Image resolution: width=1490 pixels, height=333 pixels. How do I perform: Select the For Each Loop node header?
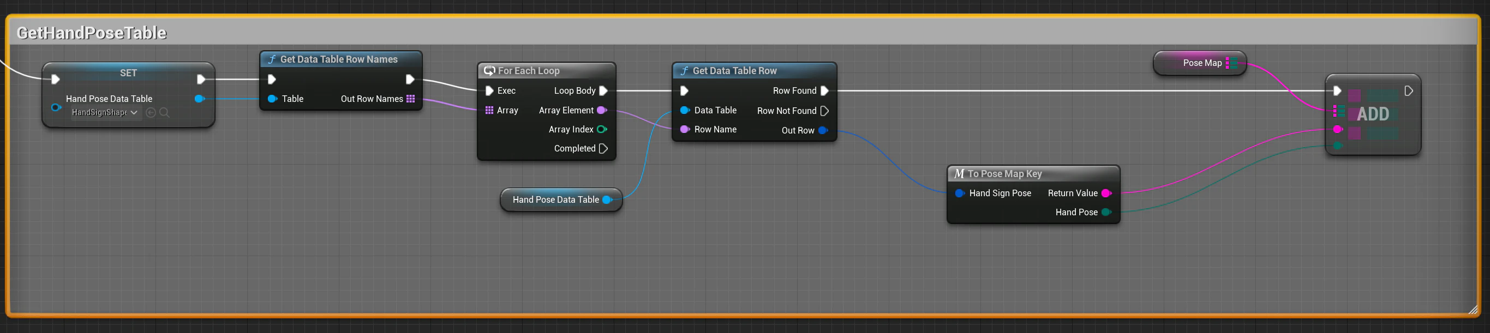(x=547, y=70)
